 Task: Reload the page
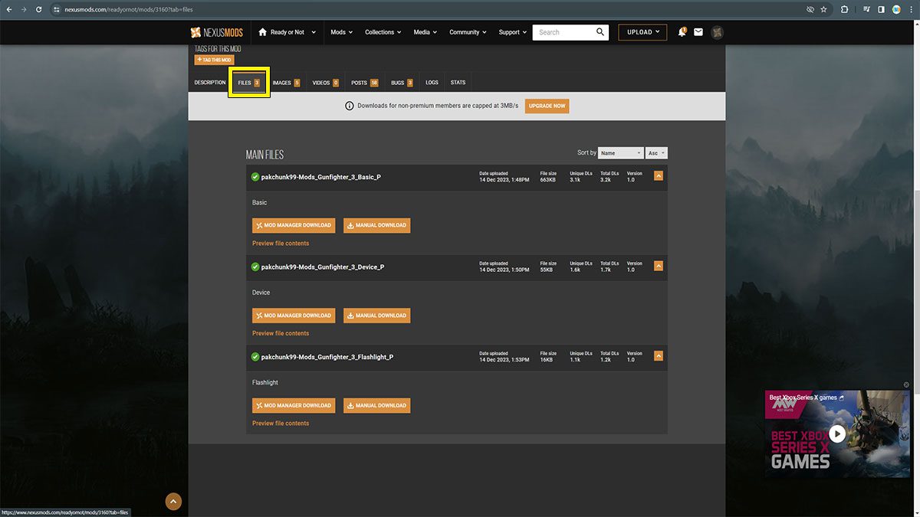pyautogui.click(x=38, y=9)
